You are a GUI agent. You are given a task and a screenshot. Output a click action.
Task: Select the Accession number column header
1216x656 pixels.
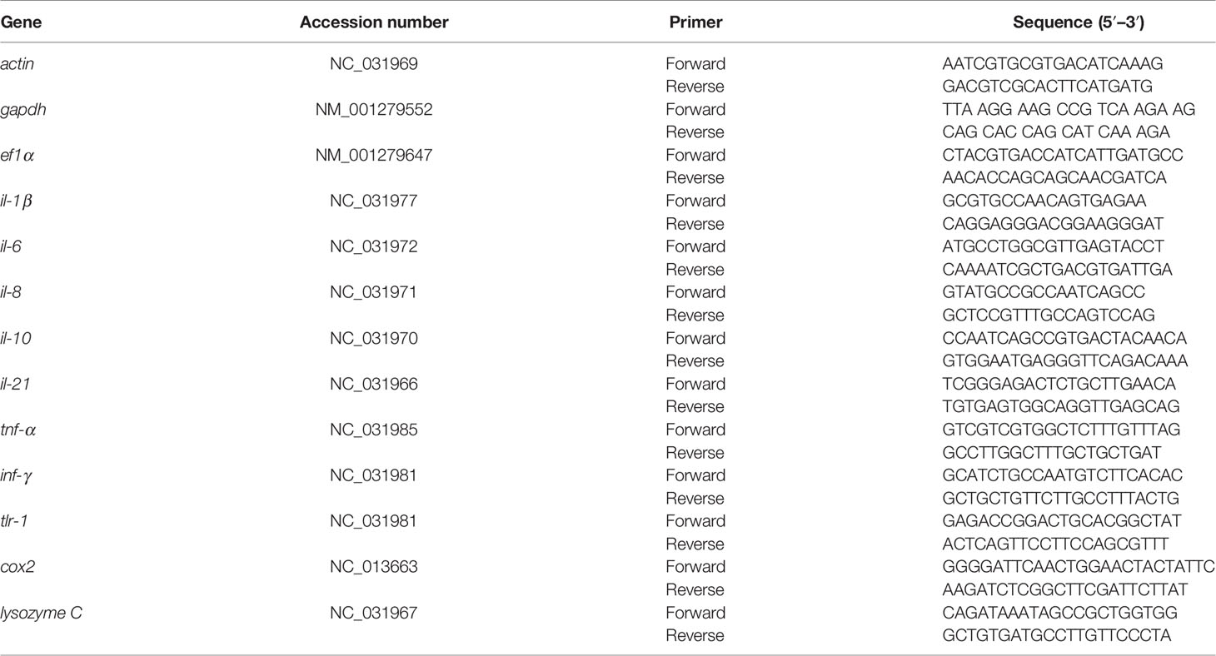[374, 22]
